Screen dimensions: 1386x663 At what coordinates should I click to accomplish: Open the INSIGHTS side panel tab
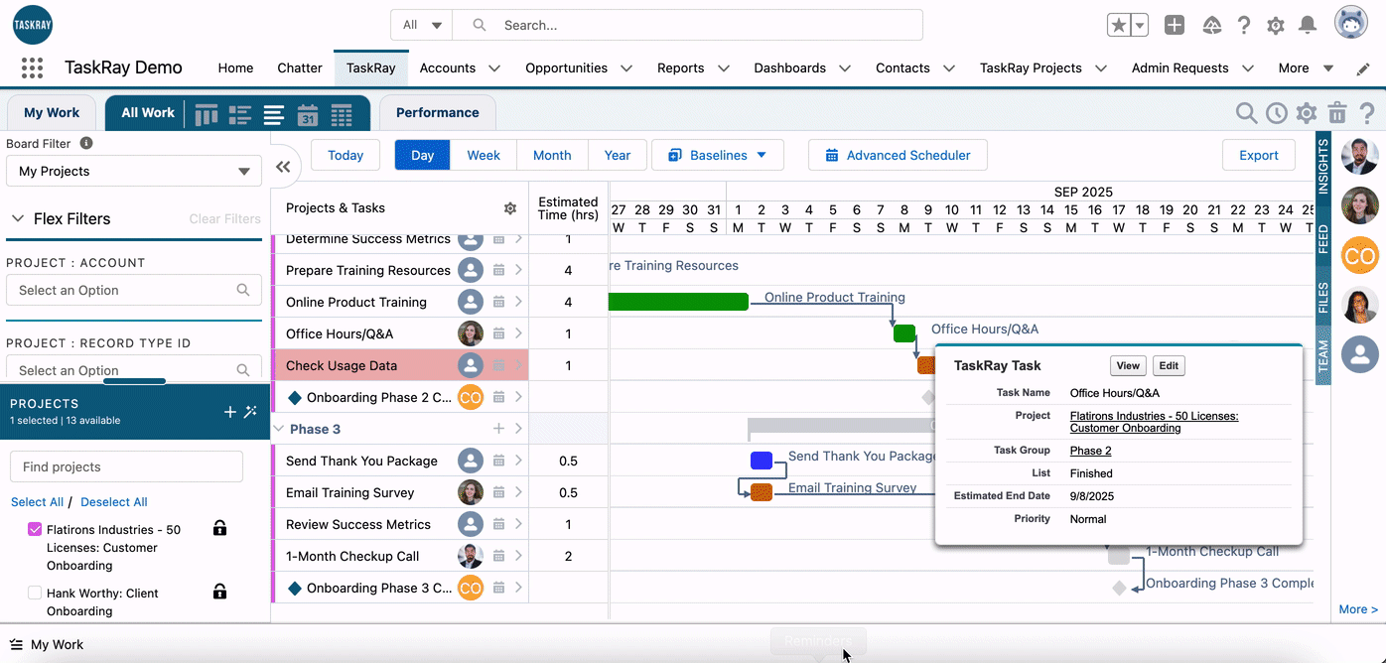(1323, 167)
